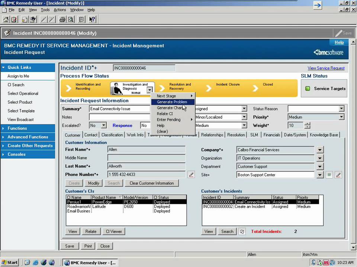357x267 pixels.
Task: Open the Minor/Localized impact dropdown arrow
Action: click(244, 117)
